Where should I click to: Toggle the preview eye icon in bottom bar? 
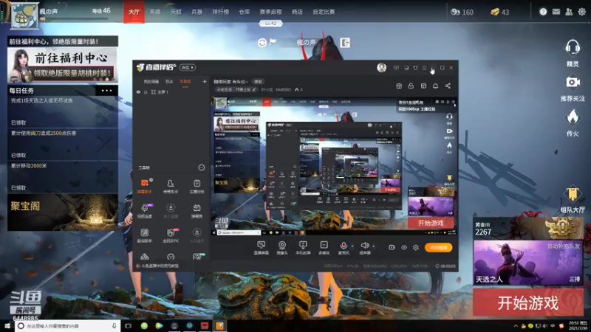403,248
